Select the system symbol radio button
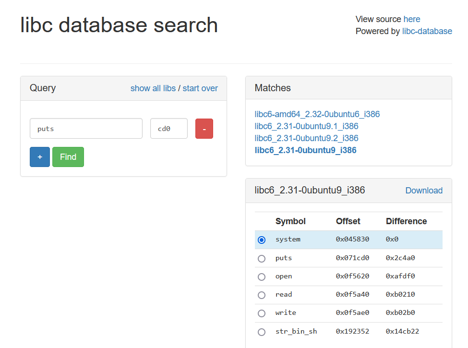The width and height of the screenshot is (468, 348). (x=262, y=240)
